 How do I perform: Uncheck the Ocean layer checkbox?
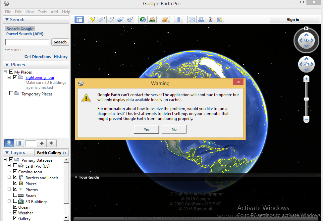pyautogui.click(x=15, y=206)
